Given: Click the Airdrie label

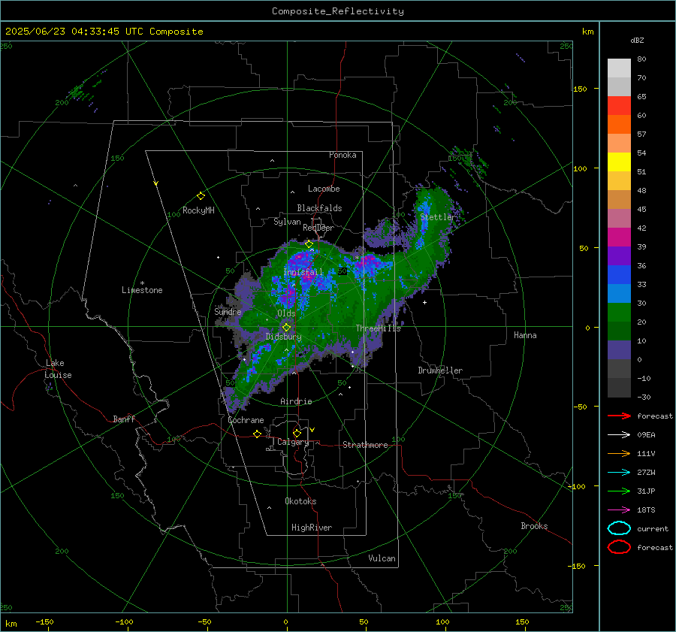Looking at the screenshot, I should click(296, 401).
